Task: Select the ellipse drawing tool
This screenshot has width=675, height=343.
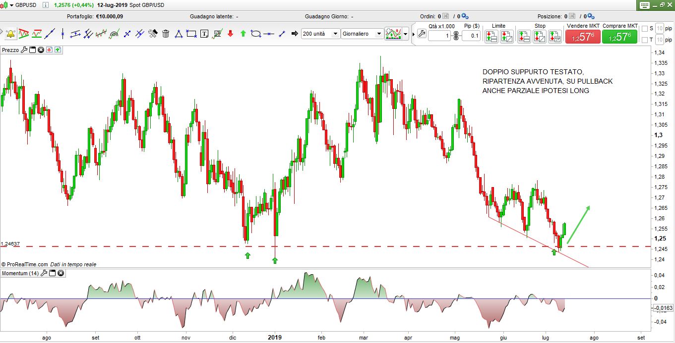Action: point(256,34)
